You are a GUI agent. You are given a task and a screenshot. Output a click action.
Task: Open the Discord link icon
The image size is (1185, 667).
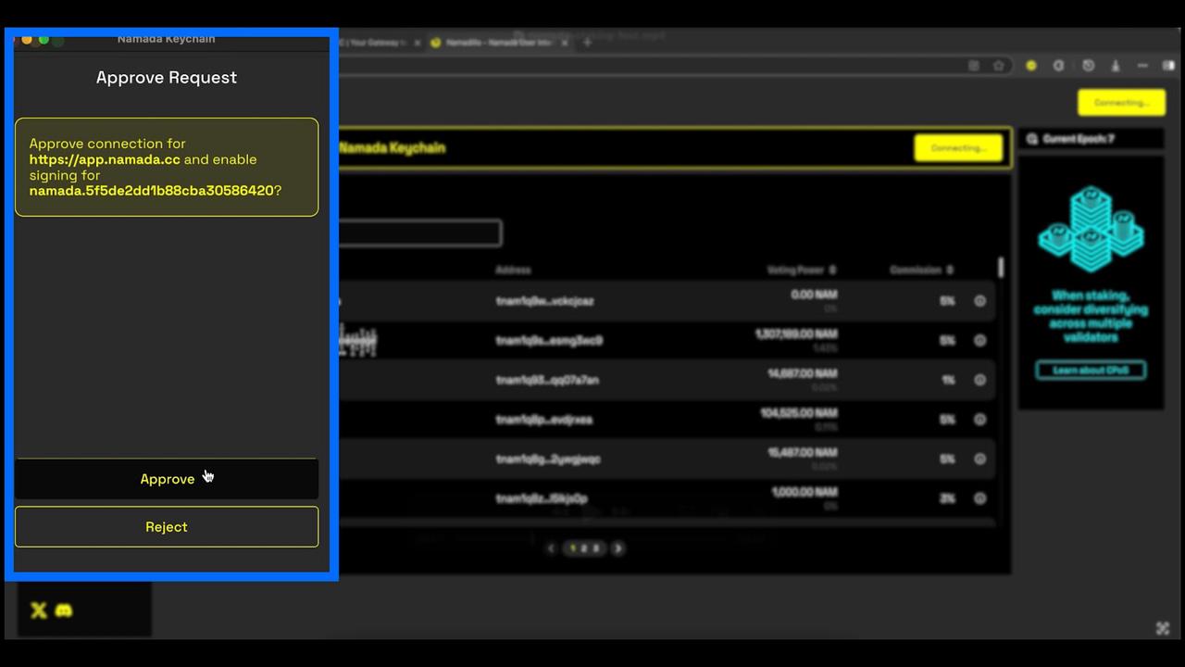click(x=63, y=610)
